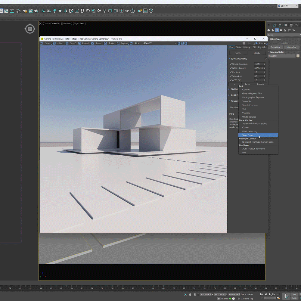Open the Corona category dropdown

coord(283,35)
